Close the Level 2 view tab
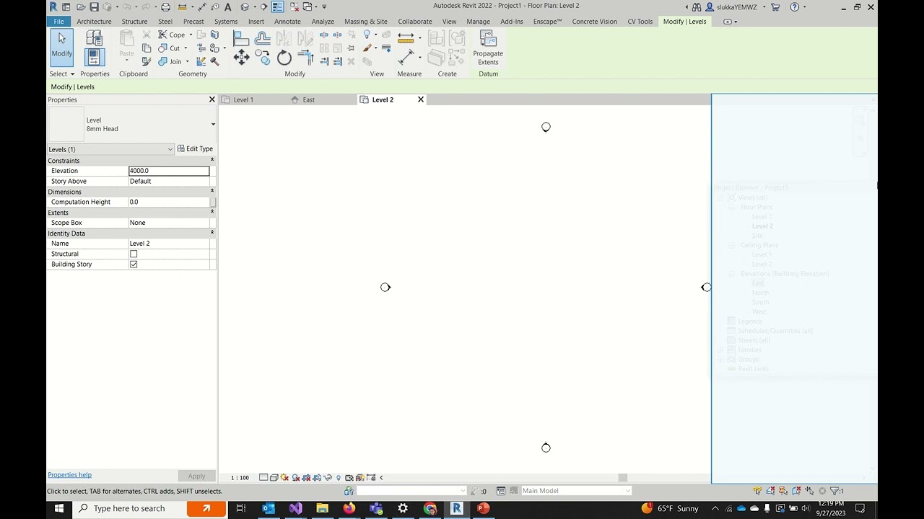 [x=421, y=99]
